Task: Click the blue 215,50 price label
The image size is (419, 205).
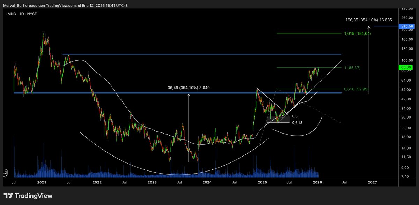Action: coord(407,26)
